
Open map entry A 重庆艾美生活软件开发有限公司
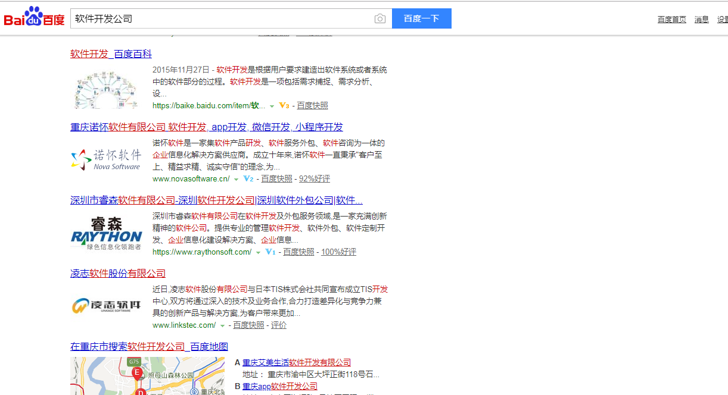[297, 362]
